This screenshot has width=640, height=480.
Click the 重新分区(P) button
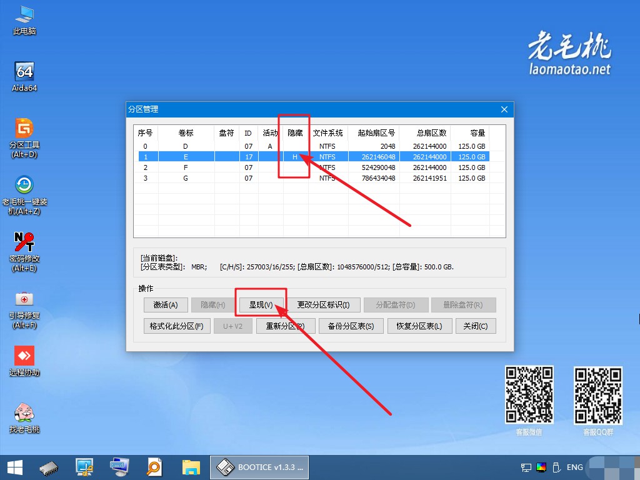285,326
